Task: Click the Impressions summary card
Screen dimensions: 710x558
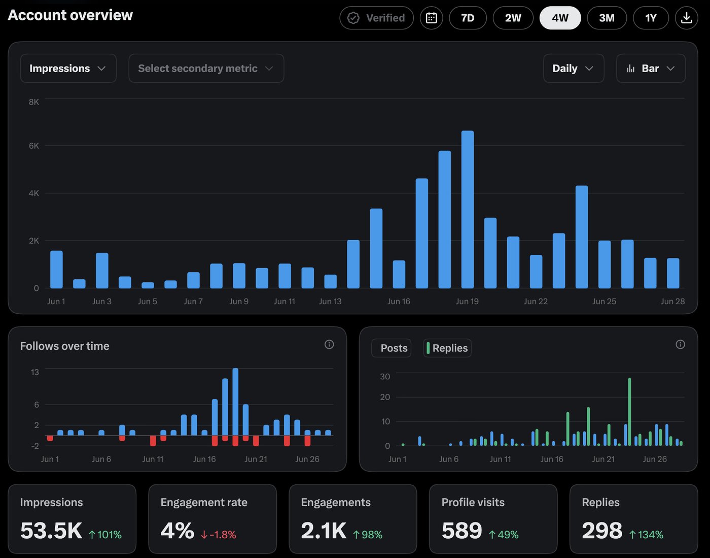Action: (x=72, y=519)
